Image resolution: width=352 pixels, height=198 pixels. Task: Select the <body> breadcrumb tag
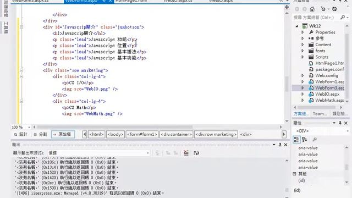(x=116, y=134)
